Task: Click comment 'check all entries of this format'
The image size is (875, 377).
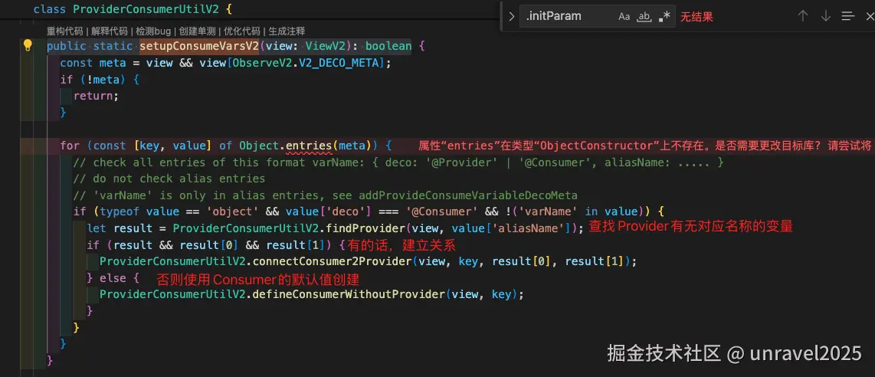Action: click(x=398, y=162)
